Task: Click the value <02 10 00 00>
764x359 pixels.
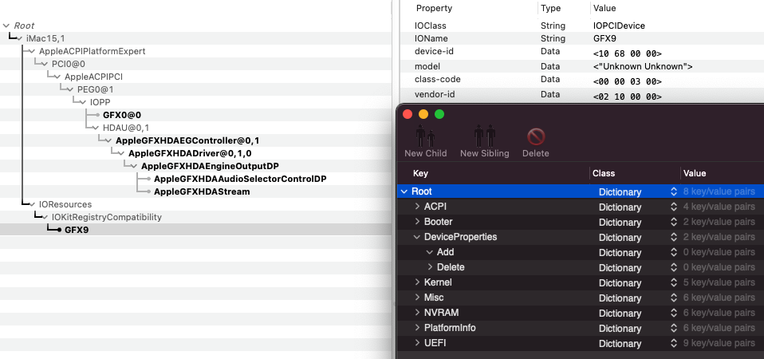Action: (x=628, y=97)
